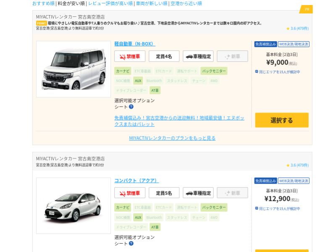
Task: Open 免責補償込み！宮古空港からの送迎無料 plan description link
Action: coord(179,121)
